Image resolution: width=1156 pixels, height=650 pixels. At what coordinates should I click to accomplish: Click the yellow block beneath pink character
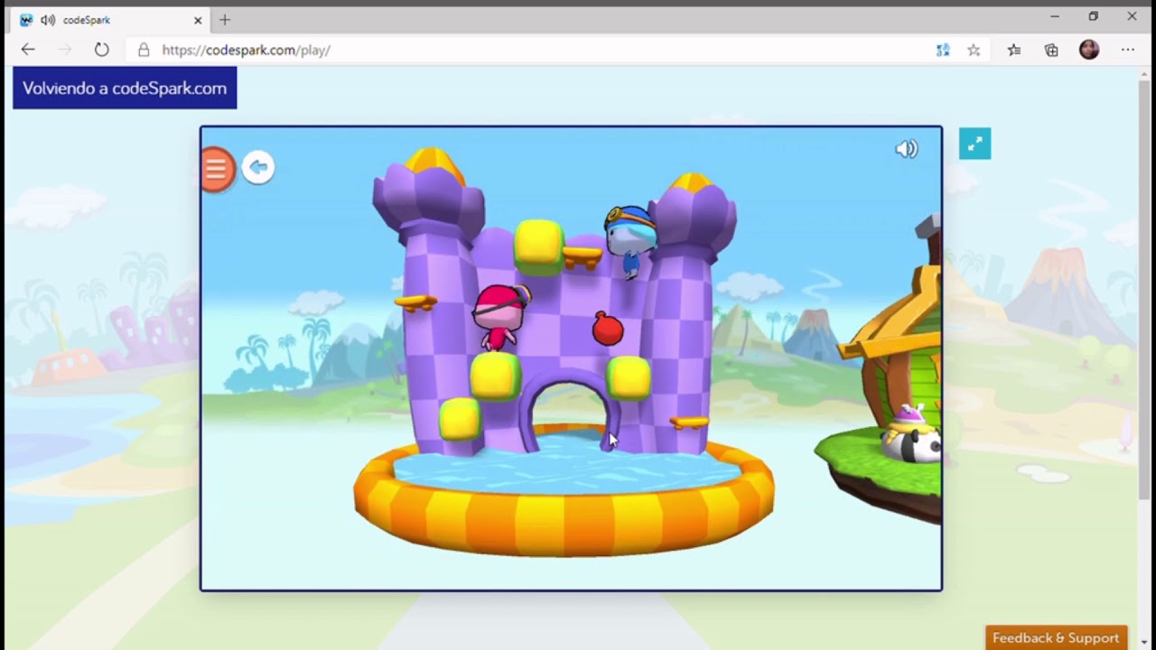click(x=495, y=376)
